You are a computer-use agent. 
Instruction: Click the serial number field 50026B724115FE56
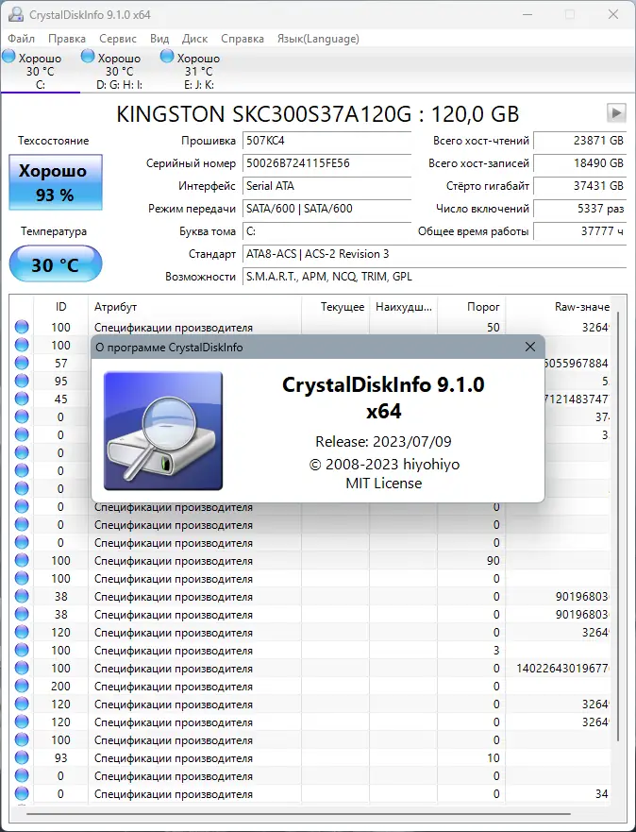[327, 163]
